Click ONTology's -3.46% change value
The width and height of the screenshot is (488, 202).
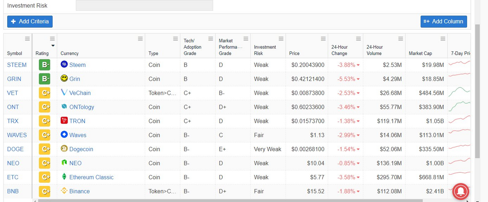pyautogui.click(x=347, y=107)
